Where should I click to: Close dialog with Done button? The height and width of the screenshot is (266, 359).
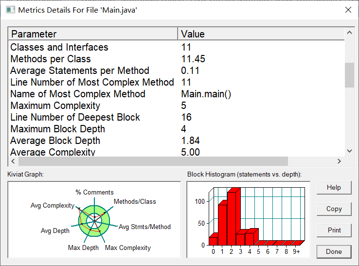(334, 251)
